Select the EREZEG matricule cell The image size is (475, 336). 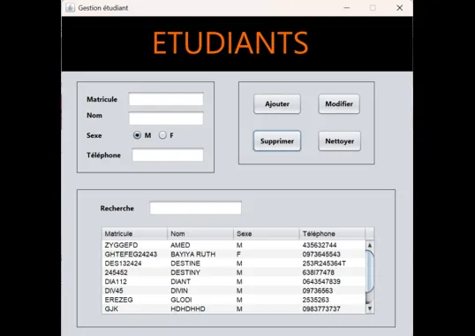134,300
